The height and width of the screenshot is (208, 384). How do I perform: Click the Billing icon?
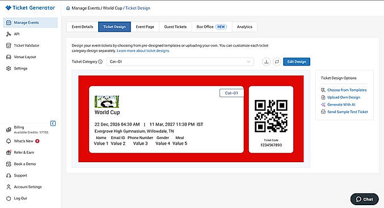tap(9, 129)
